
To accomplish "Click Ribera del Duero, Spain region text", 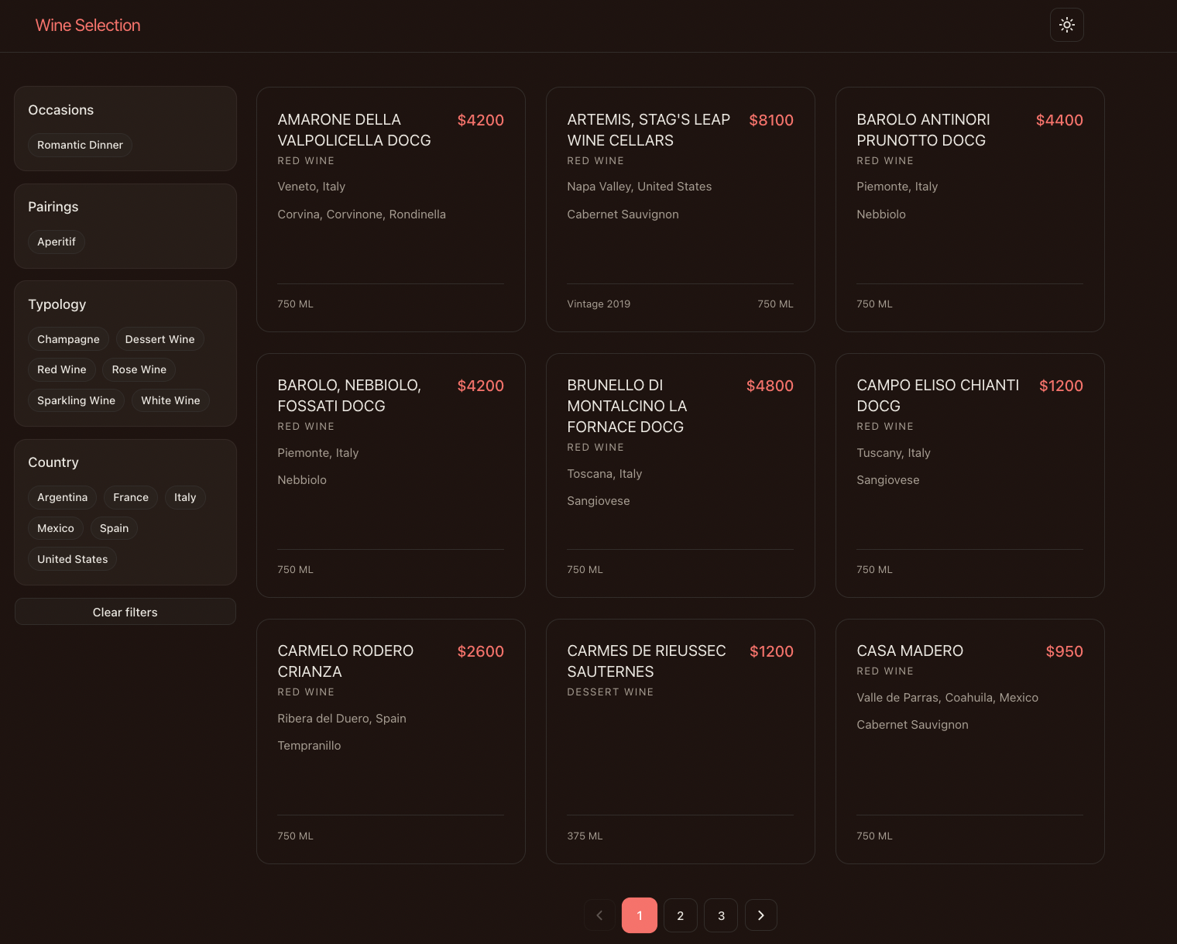I will [x=341, y=719].
